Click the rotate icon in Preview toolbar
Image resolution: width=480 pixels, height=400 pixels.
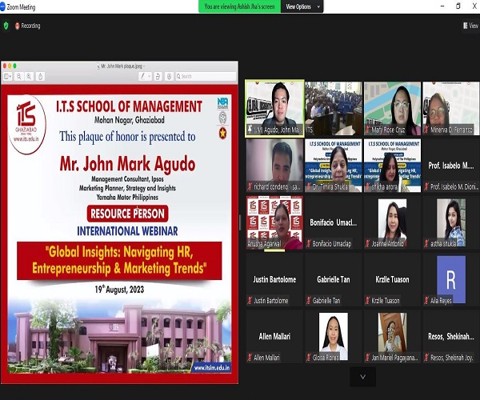point(158,76)
